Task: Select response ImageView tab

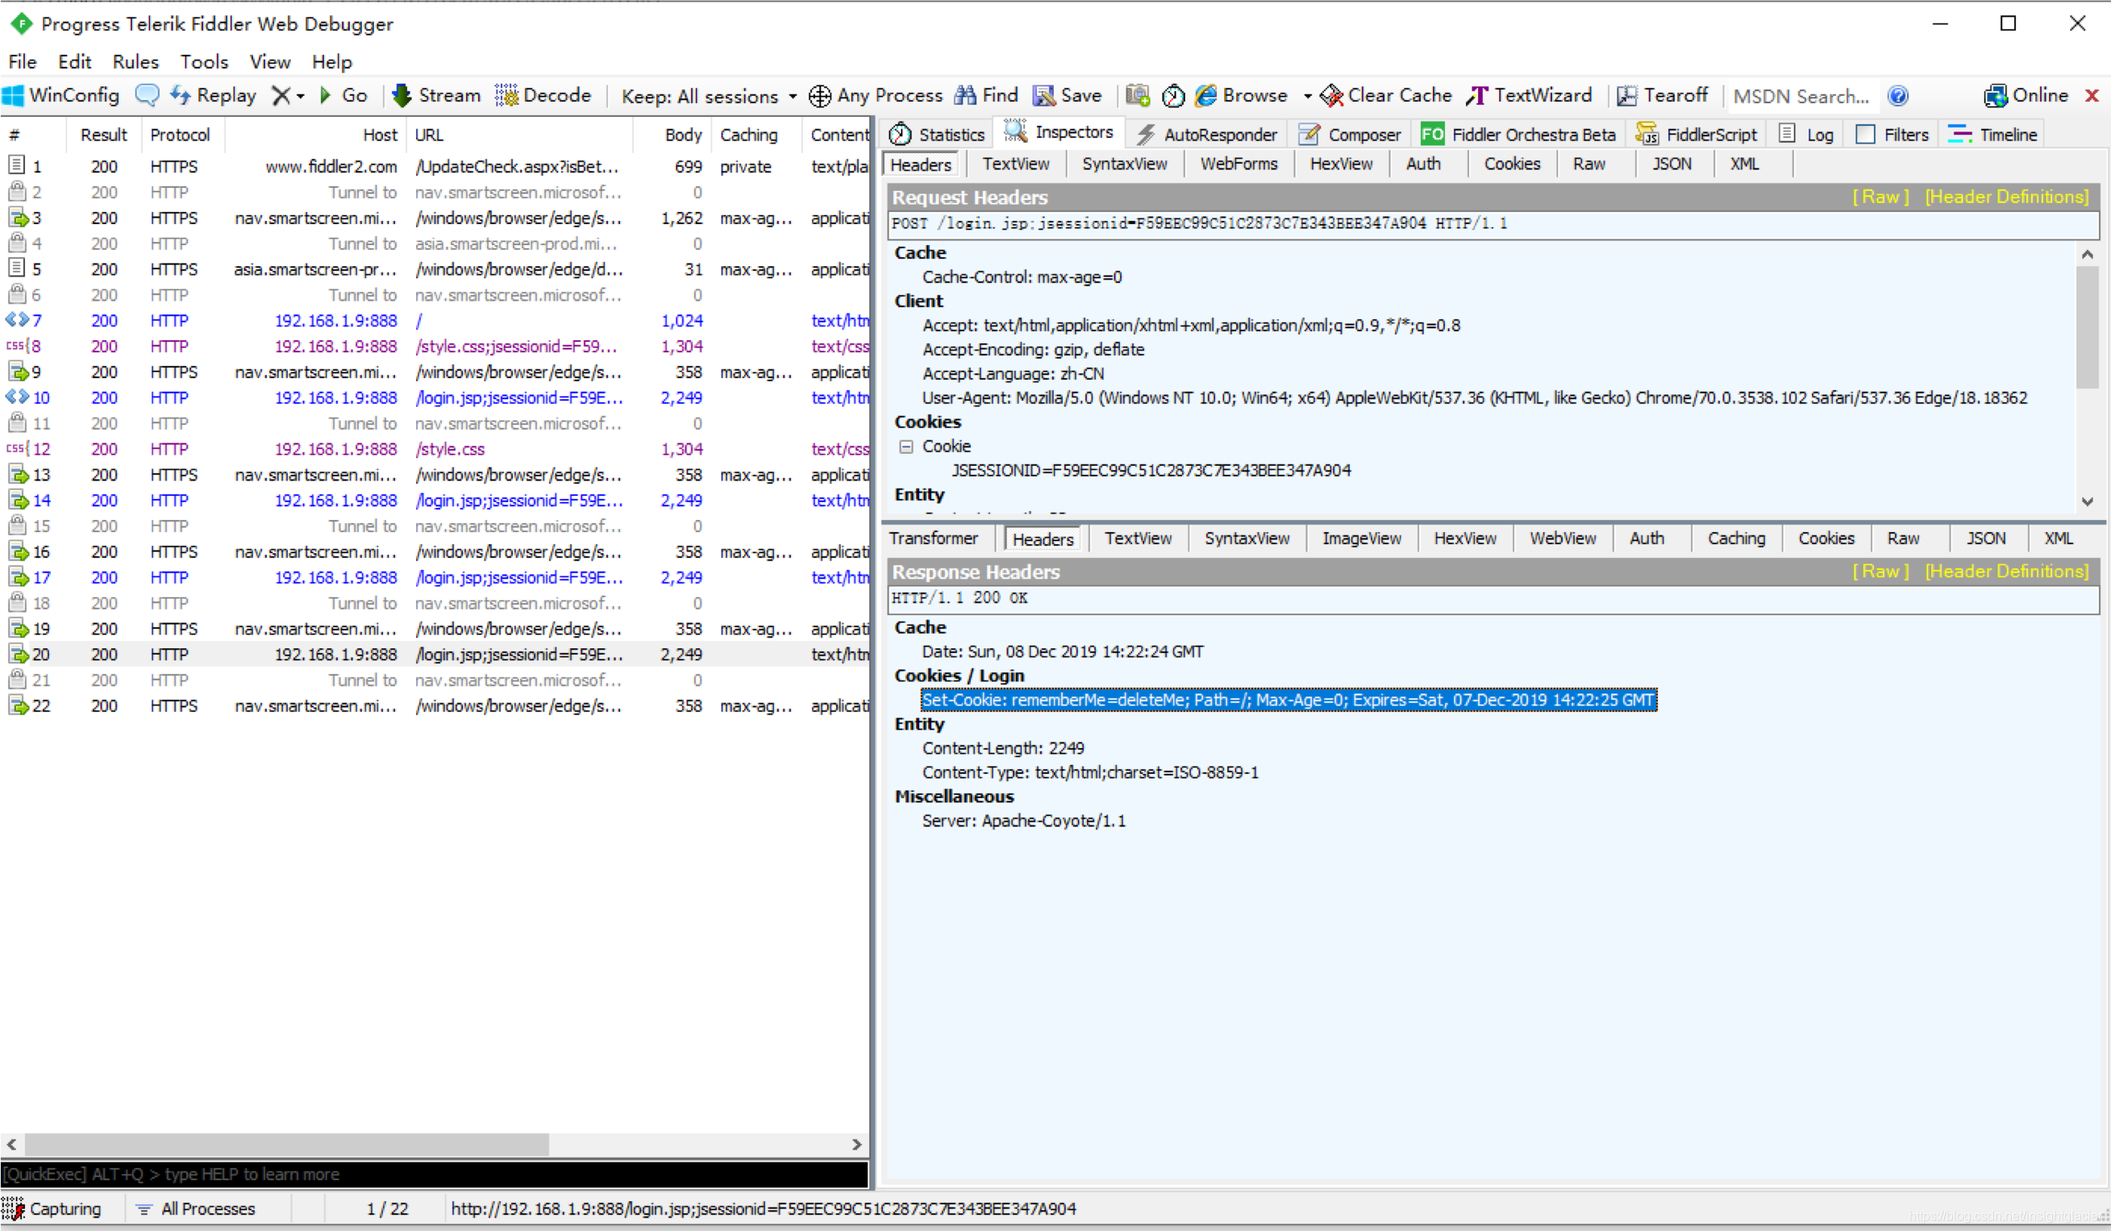Action: 1361,539
